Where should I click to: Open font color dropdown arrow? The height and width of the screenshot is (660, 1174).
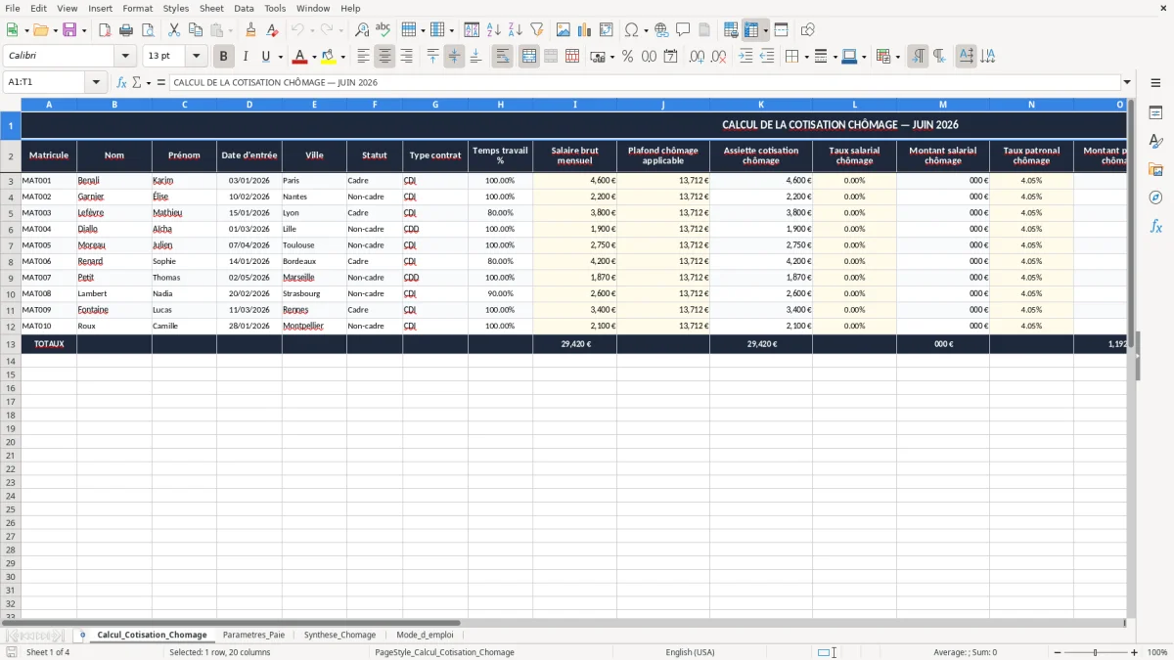[x=314, y=57]
